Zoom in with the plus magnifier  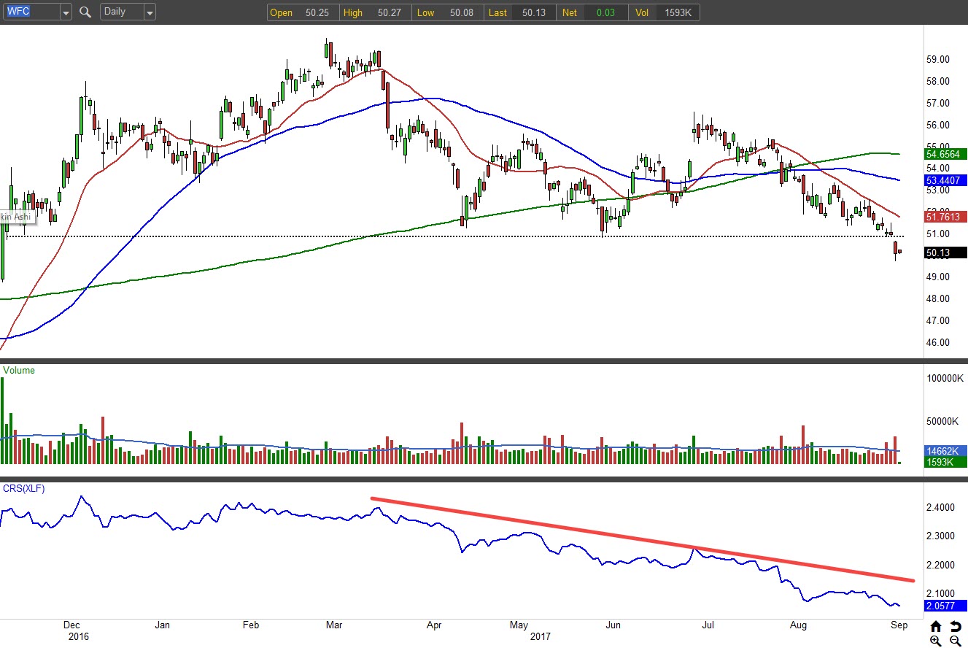936,641
